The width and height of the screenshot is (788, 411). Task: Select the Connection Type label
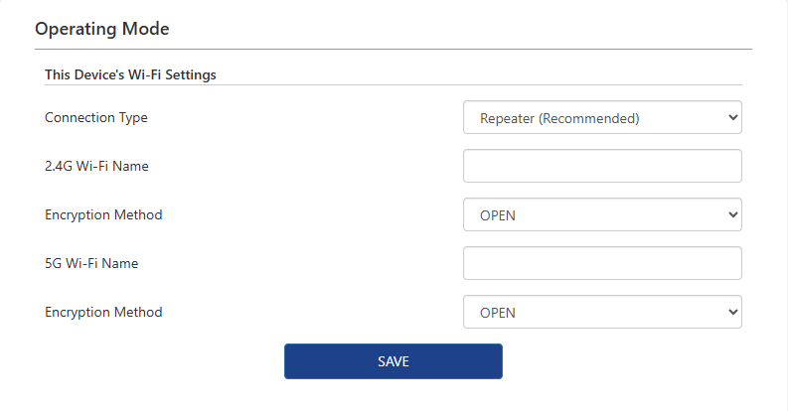click(96, 117)
